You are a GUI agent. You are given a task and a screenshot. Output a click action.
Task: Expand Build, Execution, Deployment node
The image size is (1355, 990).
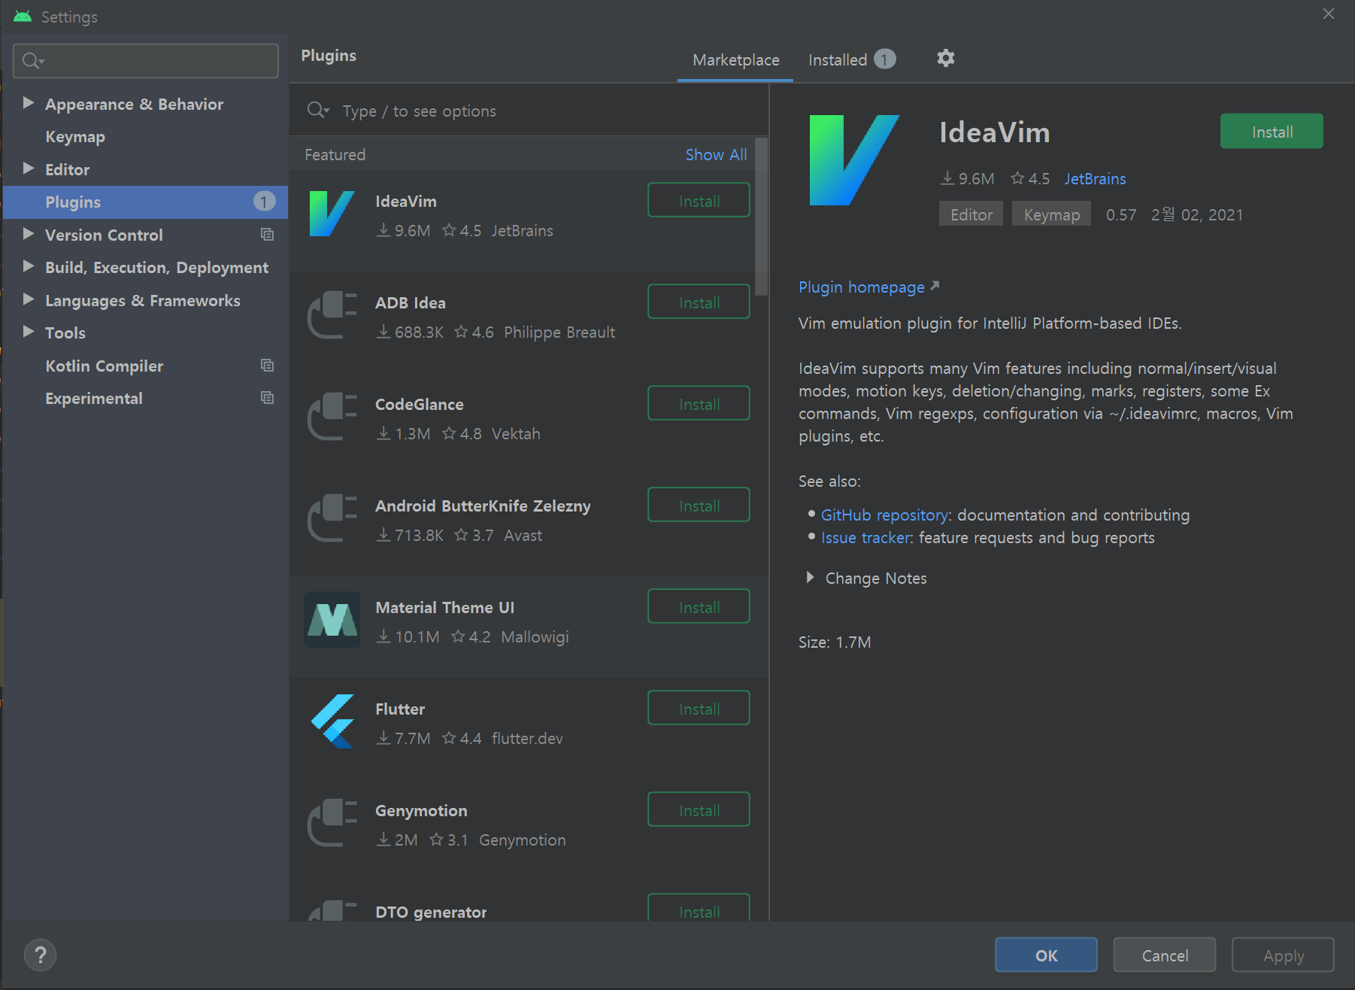[28, 266]
